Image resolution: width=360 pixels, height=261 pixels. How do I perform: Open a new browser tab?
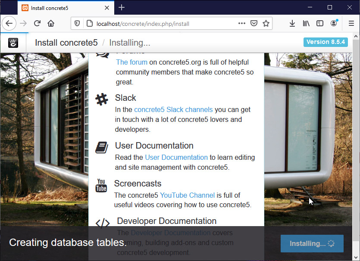[122, 7]
